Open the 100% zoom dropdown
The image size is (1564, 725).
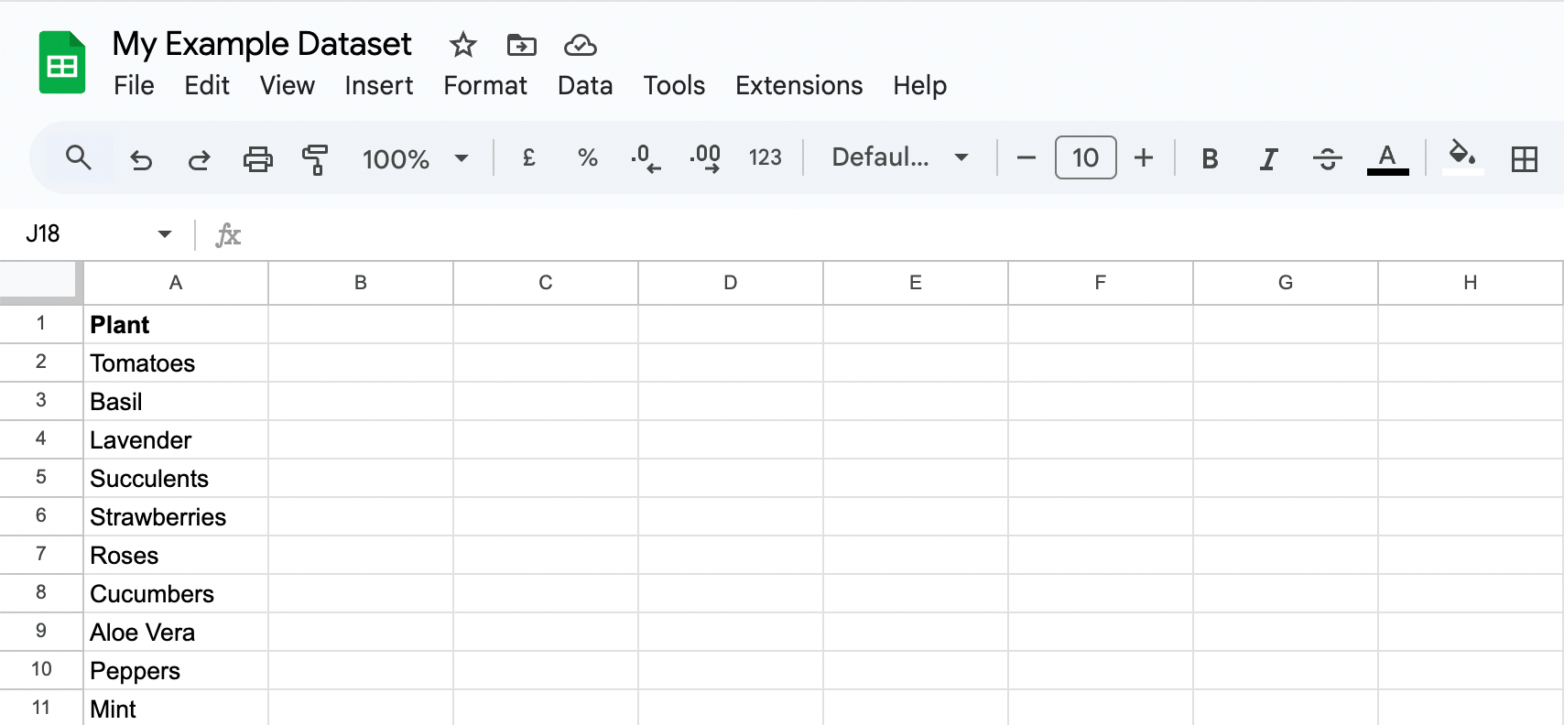(415, 158)
